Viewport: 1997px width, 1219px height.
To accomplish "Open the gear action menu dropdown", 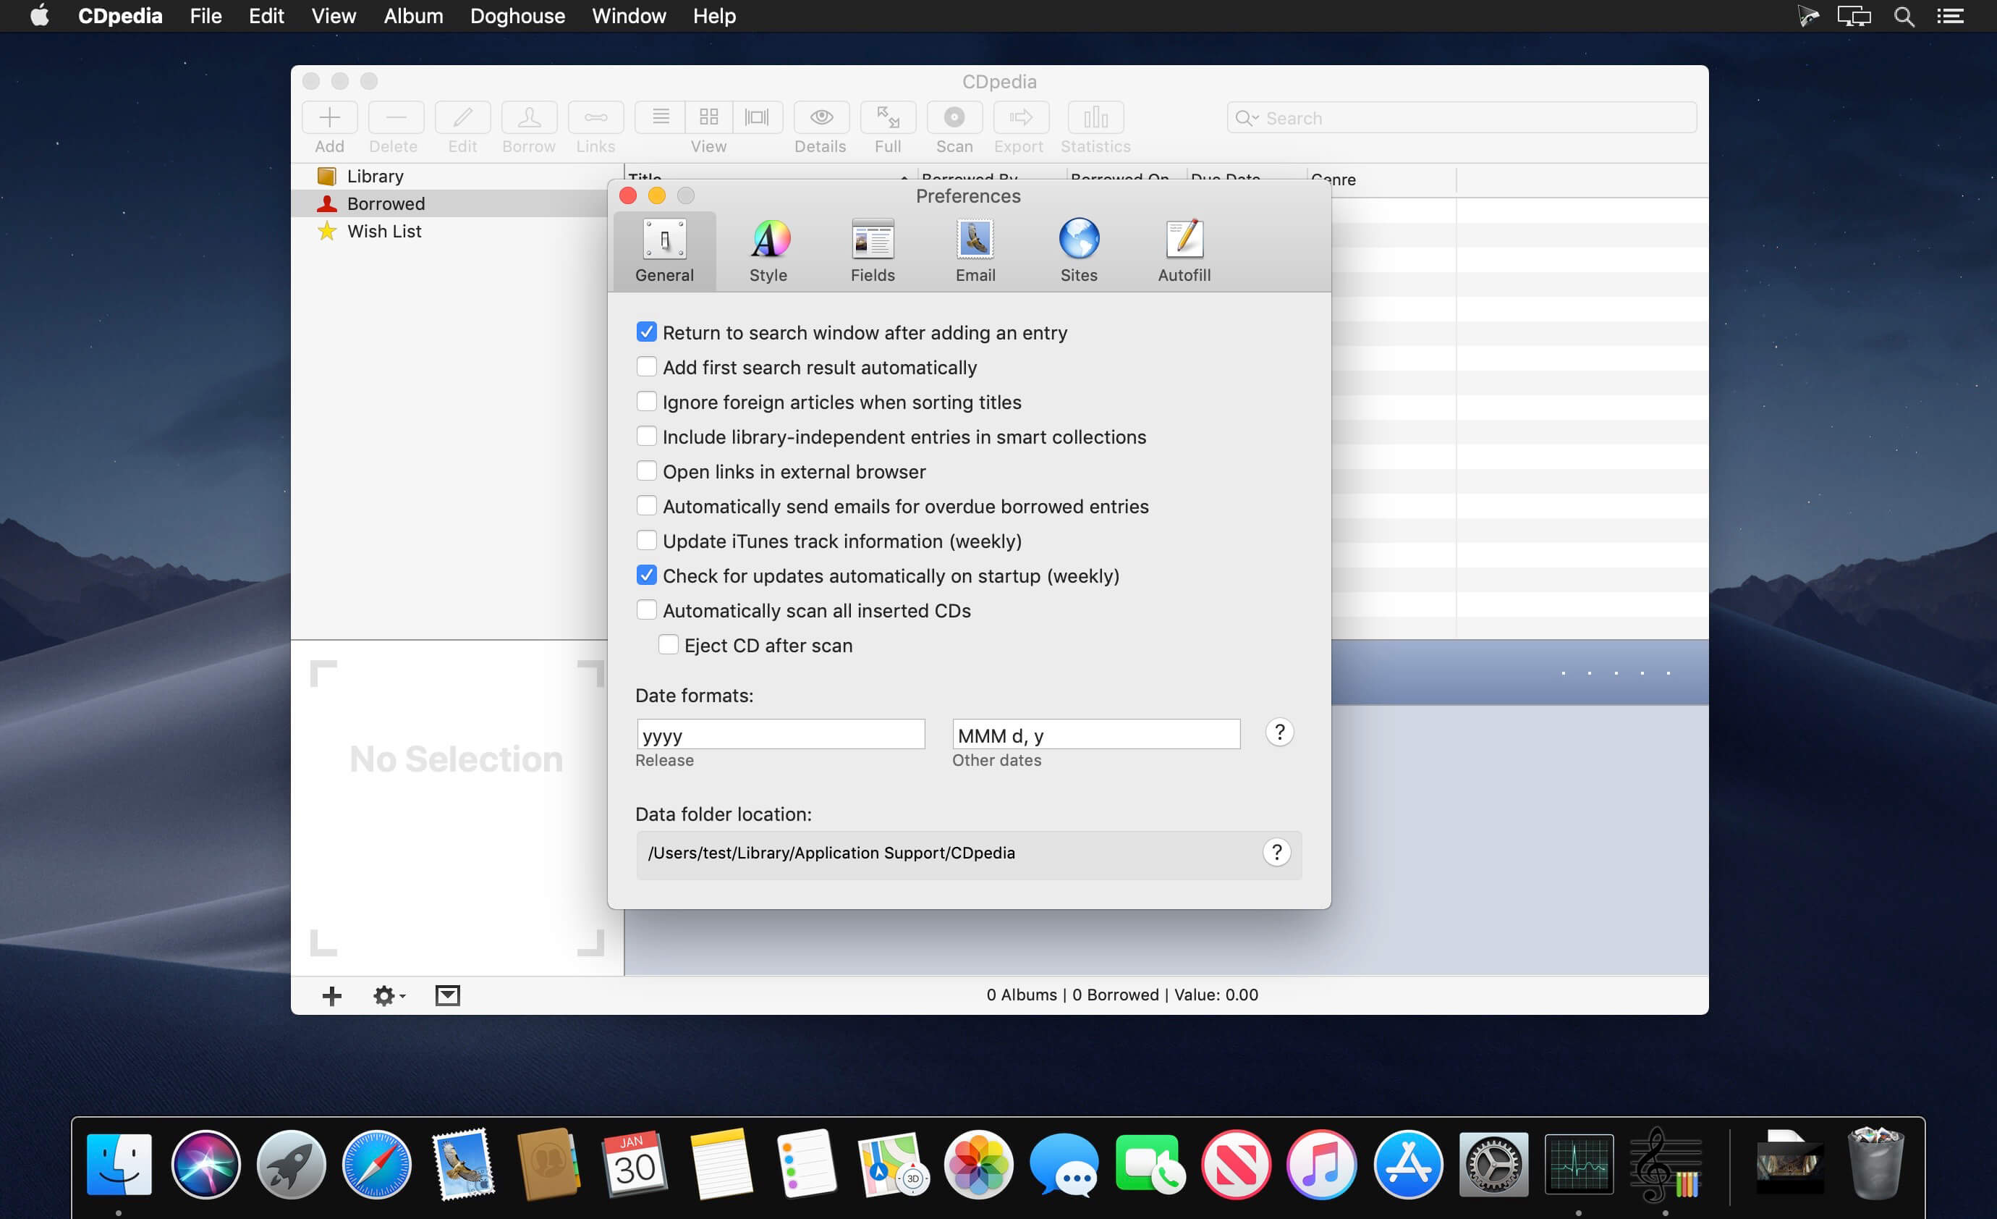I will tap(389, 995).
